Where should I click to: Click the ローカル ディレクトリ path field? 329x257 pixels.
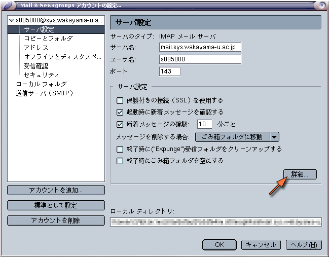click(216, 222)
